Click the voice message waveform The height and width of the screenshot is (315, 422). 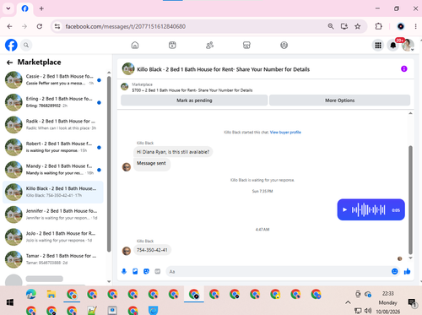coord(368,209)
